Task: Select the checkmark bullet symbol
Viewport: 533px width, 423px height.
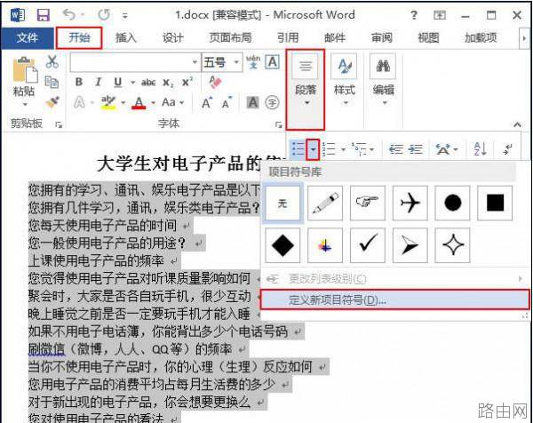Action: click(x=368, y=245)
